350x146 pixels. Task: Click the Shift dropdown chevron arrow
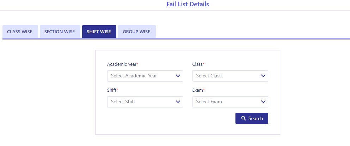coord(178,102)
